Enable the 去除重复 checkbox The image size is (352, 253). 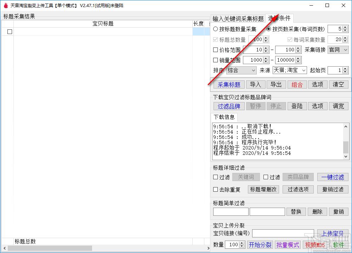click(x=216, y=190)
